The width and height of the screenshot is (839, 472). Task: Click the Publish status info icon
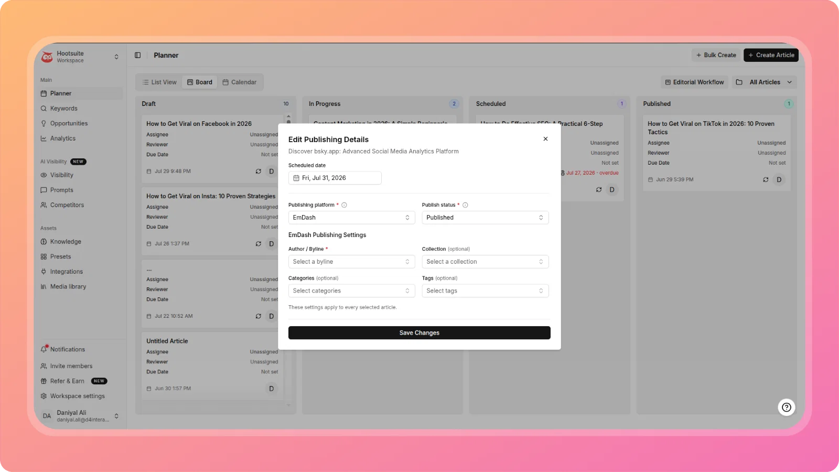(465, 205)
